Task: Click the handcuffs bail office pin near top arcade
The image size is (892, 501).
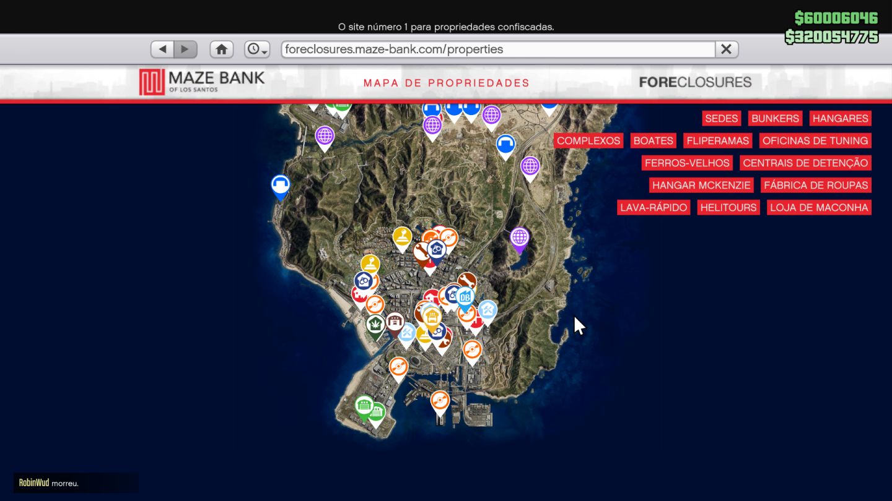Action: tap(436, 250)
